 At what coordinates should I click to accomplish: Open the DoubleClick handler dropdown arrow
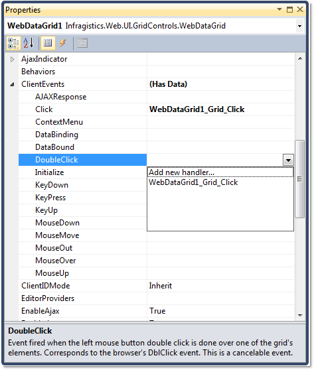pos(288,160)
